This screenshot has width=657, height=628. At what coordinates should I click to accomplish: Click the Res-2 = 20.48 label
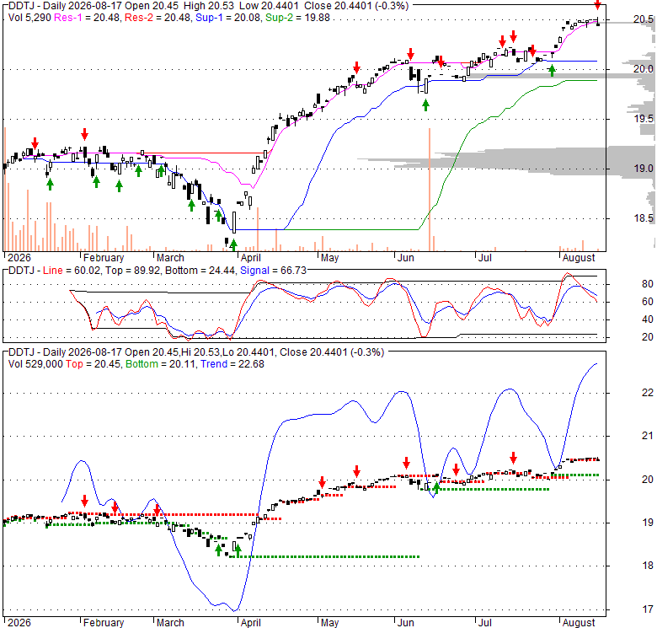pos(159,18)
